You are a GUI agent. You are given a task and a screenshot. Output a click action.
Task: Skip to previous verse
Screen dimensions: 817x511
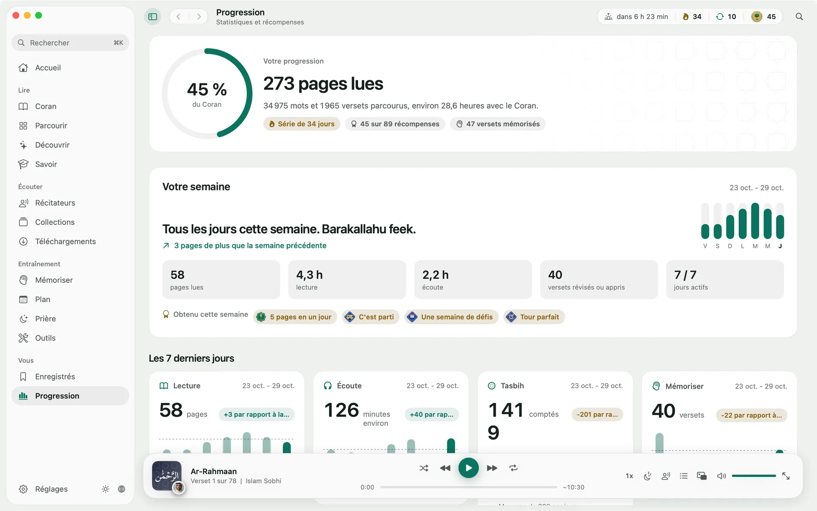445,468
